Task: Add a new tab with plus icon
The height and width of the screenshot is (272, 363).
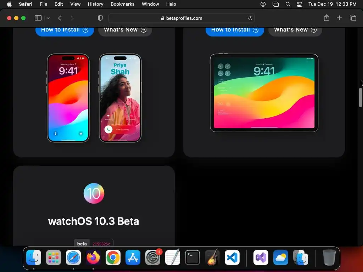Action: (339, 18)
